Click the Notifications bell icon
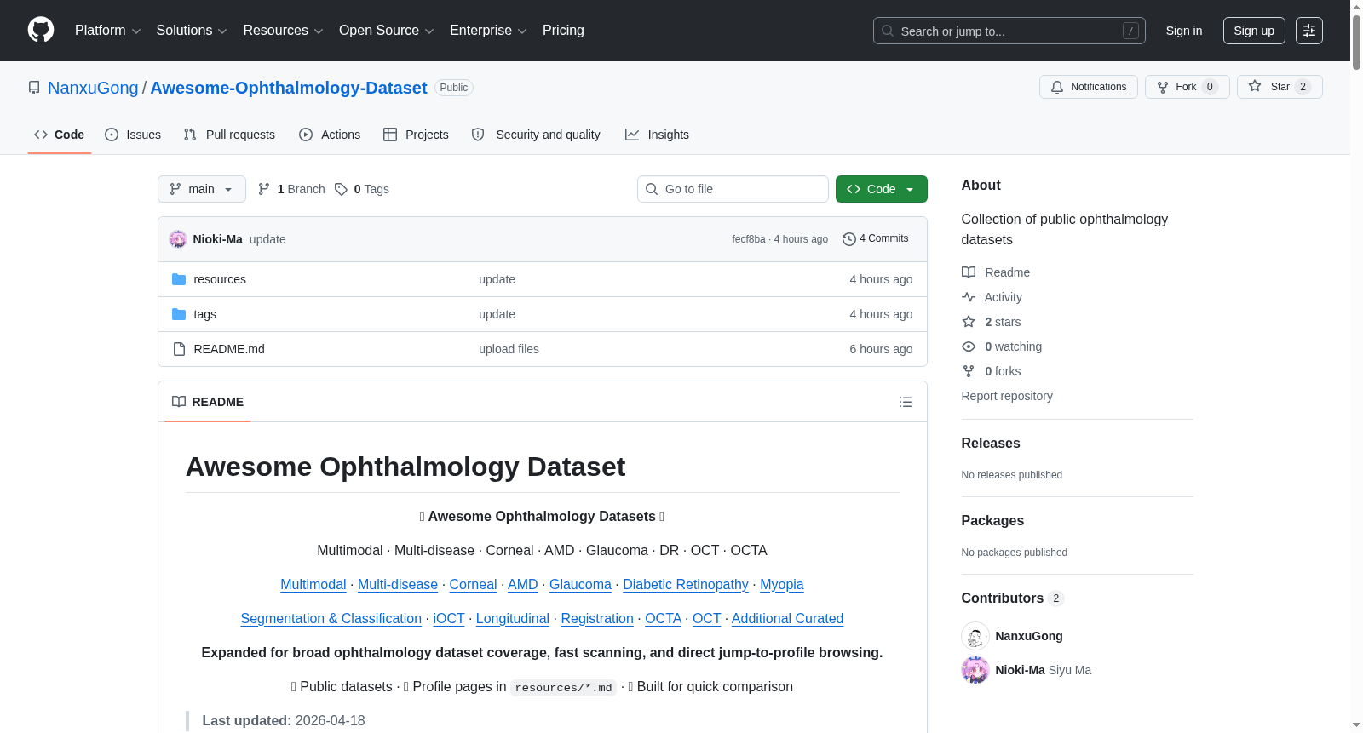 1057,87
